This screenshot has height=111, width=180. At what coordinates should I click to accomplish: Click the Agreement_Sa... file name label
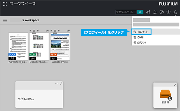pyautogui.click(x=18, y=62)
